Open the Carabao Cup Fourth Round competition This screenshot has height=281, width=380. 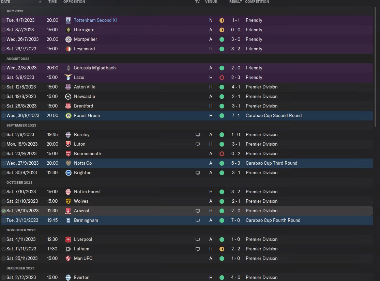coord(273,220)
